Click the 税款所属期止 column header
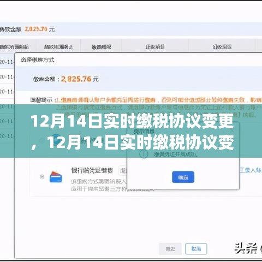The width and height of the screenshot is (262, 262). coord(58,47)
